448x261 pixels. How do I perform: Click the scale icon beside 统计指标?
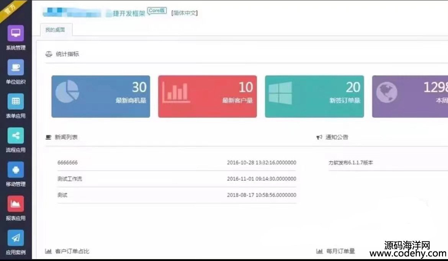pyautogui.click(x=49, y=54)
